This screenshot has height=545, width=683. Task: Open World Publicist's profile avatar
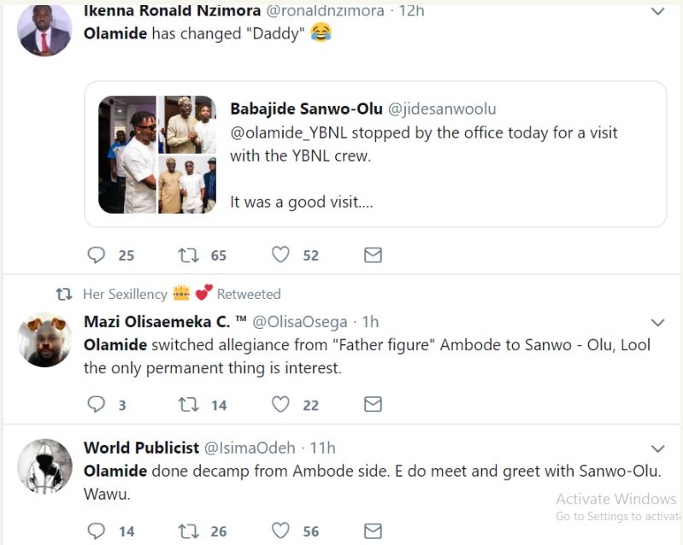(44, 466)
